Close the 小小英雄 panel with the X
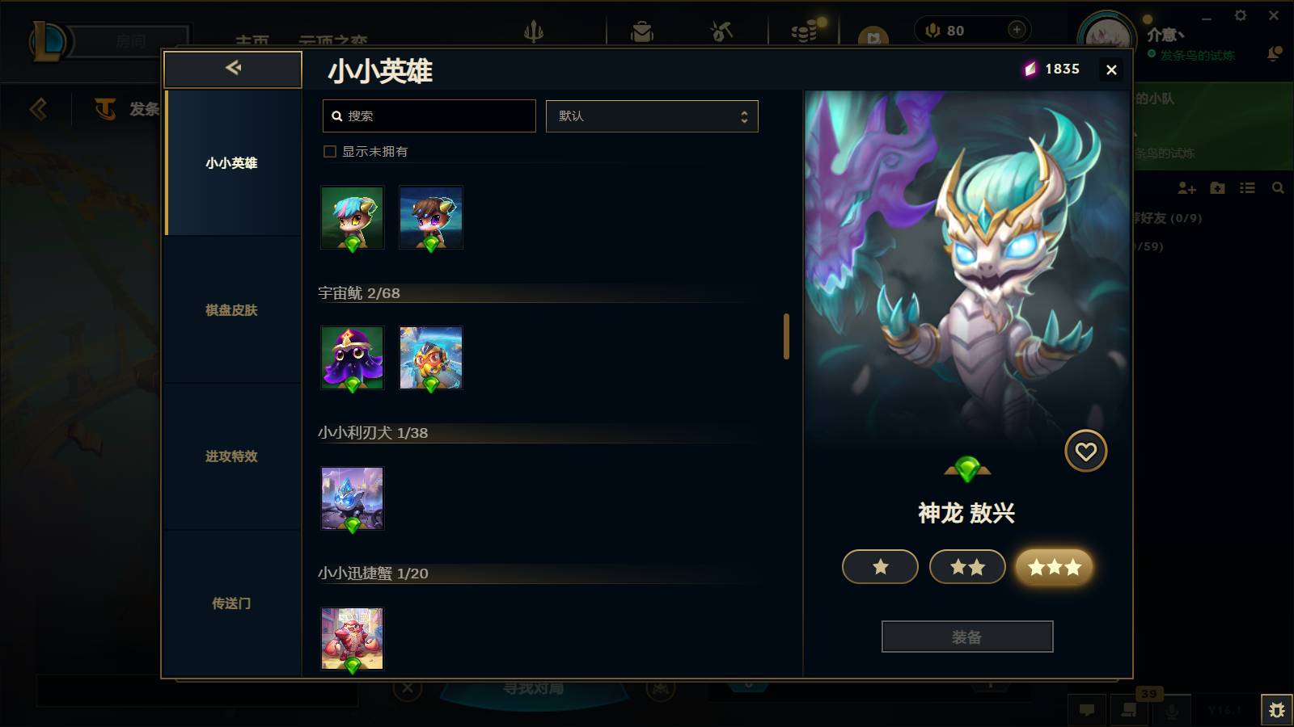 pyautogui.click(x=1111, y=70)
